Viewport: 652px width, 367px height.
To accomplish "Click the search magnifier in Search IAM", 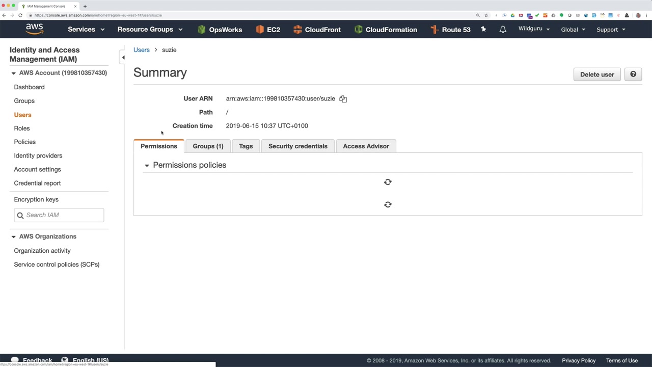I will [20, 215].
